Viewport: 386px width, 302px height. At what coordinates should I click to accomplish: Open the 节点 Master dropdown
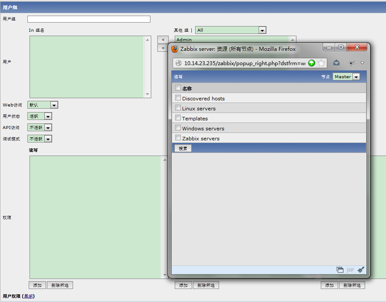346,77
